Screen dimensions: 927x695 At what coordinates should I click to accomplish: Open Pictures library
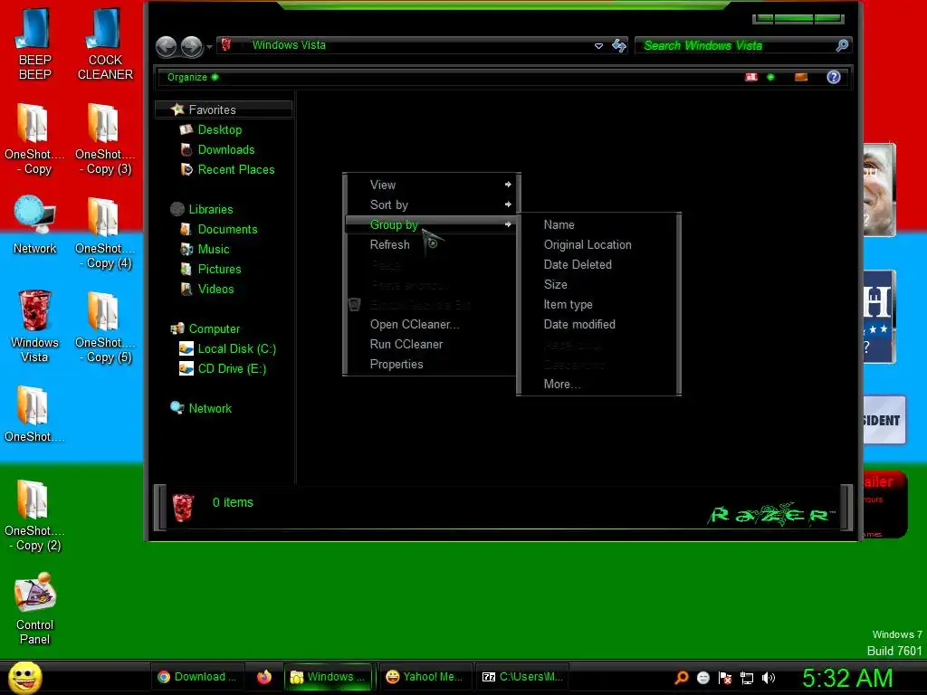tap(219, 270)
